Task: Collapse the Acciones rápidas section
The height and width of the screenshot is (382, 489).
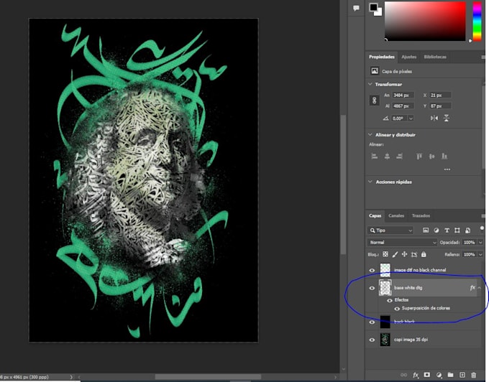Action: pyautogui.click(x=370, y=182)
